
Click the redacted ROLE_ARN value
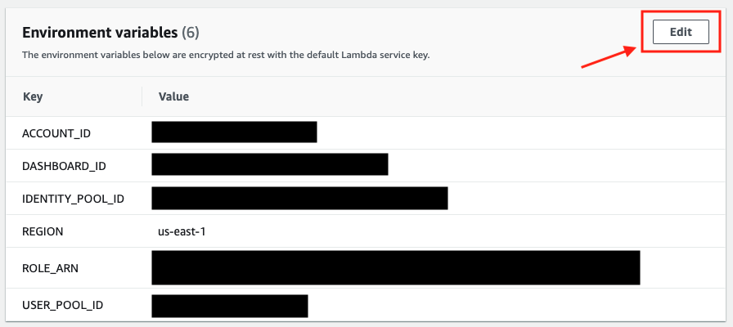(395, 267)
